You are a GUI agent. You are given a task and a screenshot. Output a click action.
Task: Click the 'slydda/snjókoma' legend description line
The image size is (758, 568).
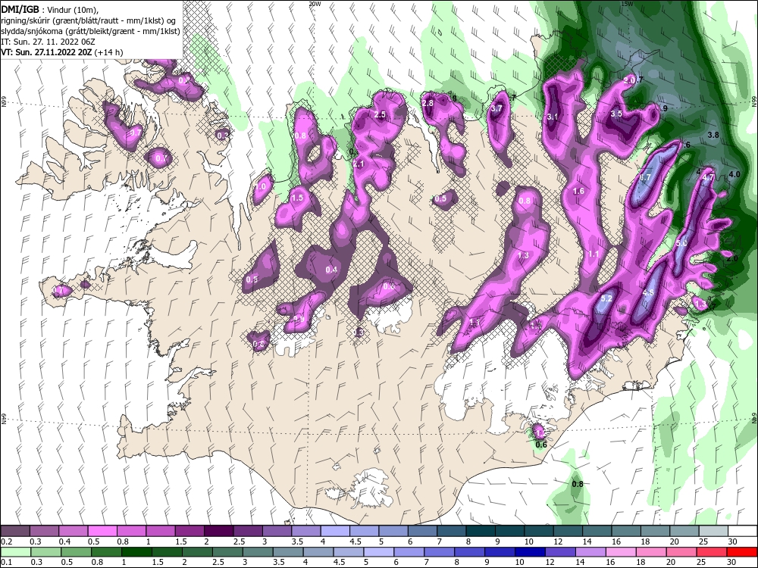pos(90,31)
